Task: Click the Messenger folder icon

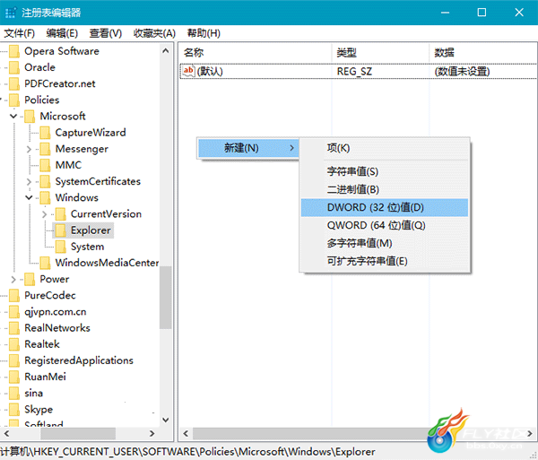Action: click(x=45, y=149)
